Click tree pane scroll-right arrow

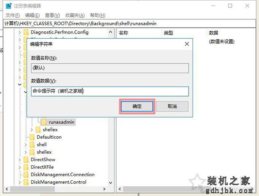[x=104, y=189]
